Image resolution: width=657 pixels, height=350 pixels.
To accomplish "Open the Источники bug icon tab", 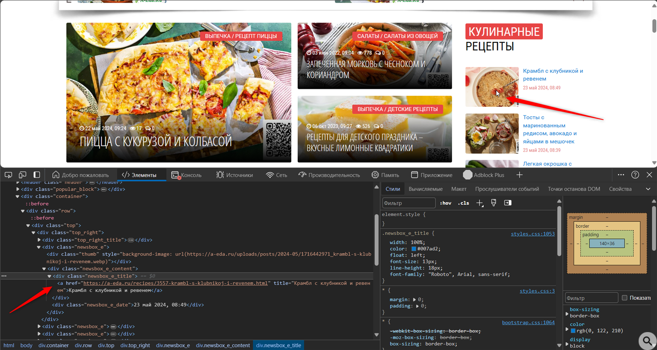I will 234,175.
